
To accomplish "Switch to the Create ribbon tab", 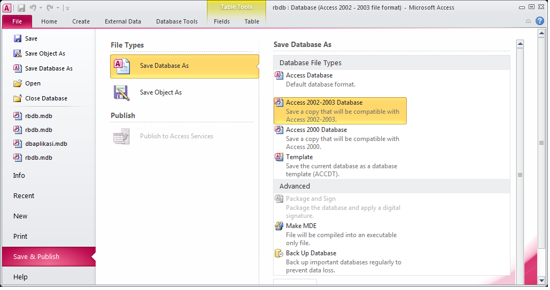I will coord(81,21).
